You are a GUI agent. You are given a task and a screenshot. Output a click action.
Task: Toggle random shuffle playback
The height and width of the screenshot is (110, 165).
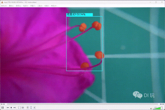(x=34, y=107)
